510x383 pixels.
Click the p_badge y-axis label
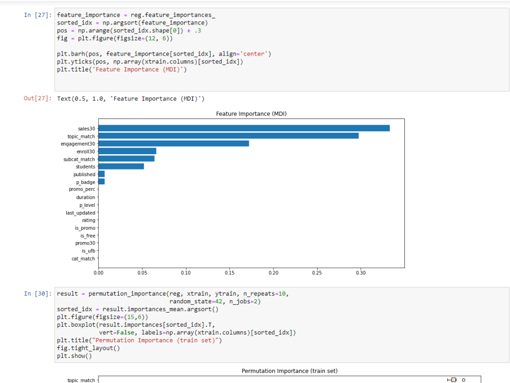[x=86, y=182]
